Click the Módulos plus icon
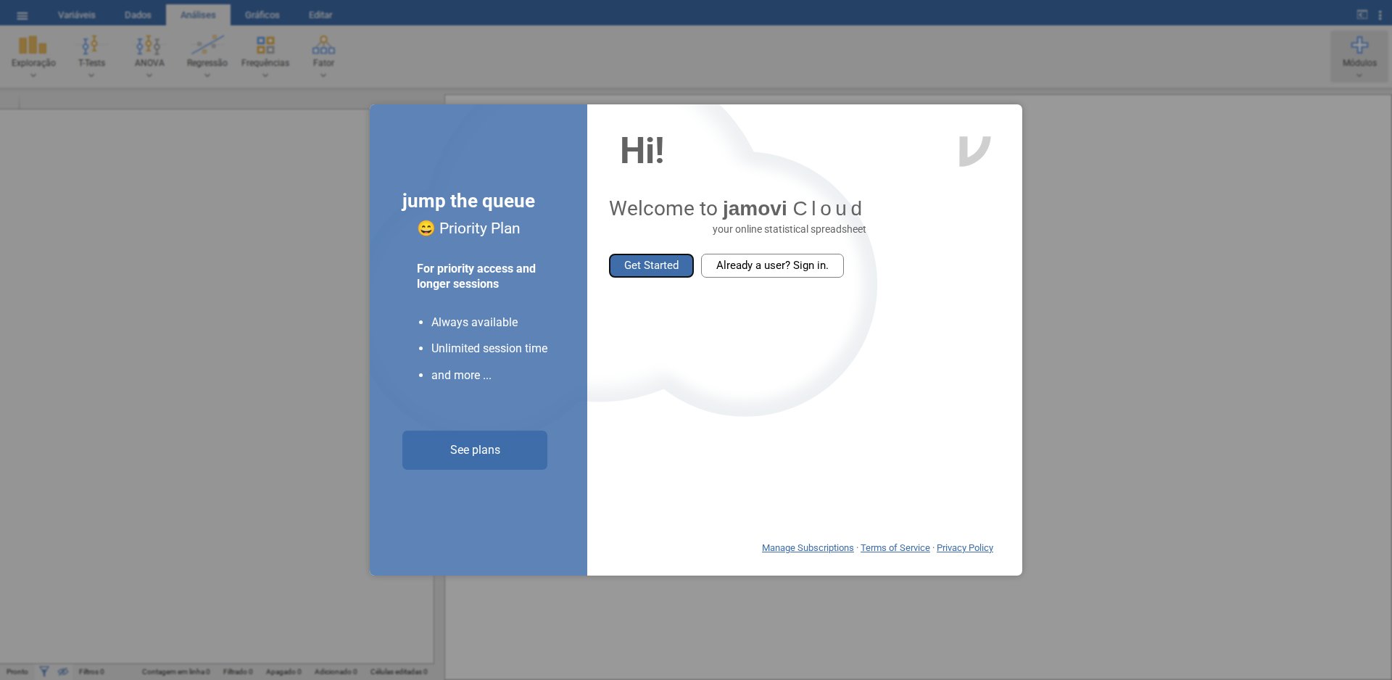The image size is (1392, 680). pyautogui.click(x=1359, y=45)
